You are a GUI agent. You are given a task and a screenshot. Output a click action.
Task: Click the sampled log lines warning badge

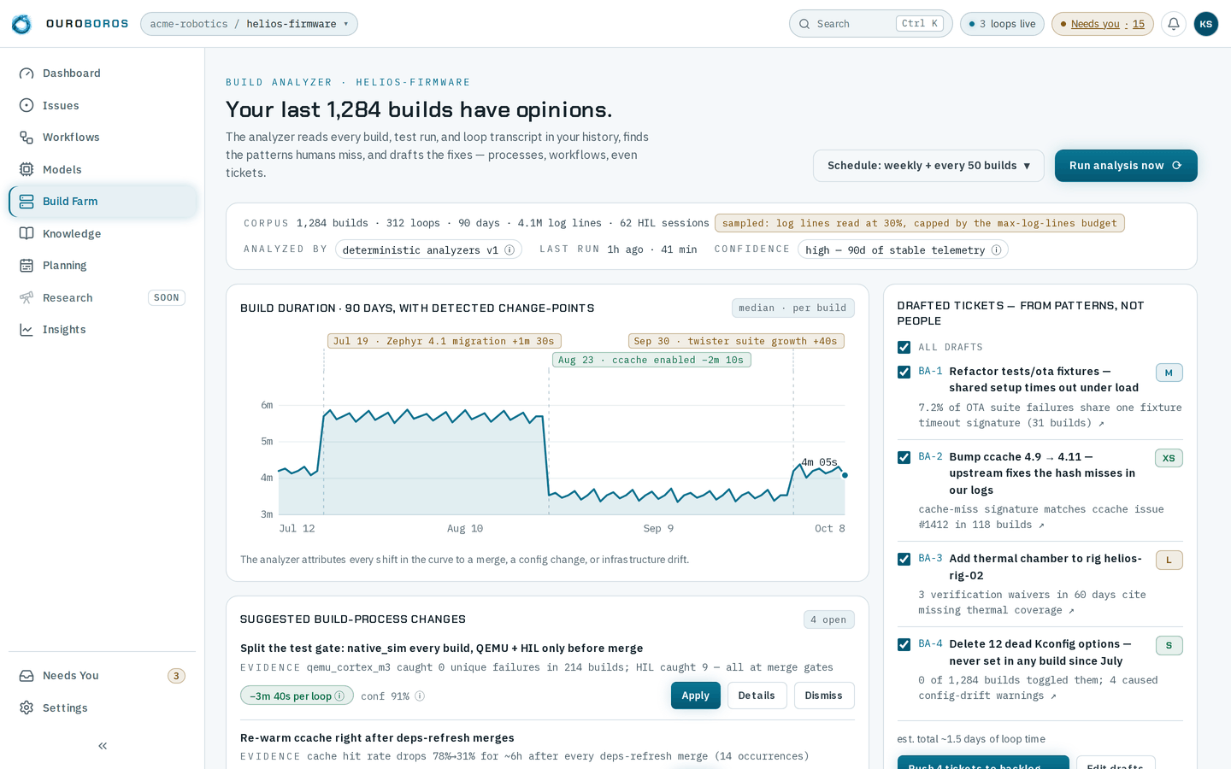[920, 223]
